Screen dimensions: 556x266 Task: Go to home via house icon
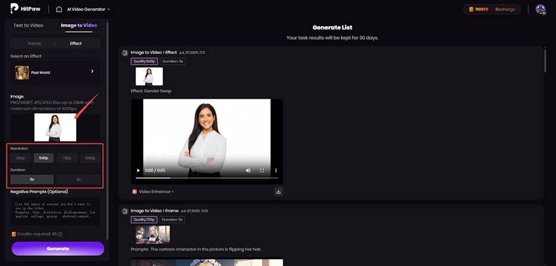click(x=59, y=9)
